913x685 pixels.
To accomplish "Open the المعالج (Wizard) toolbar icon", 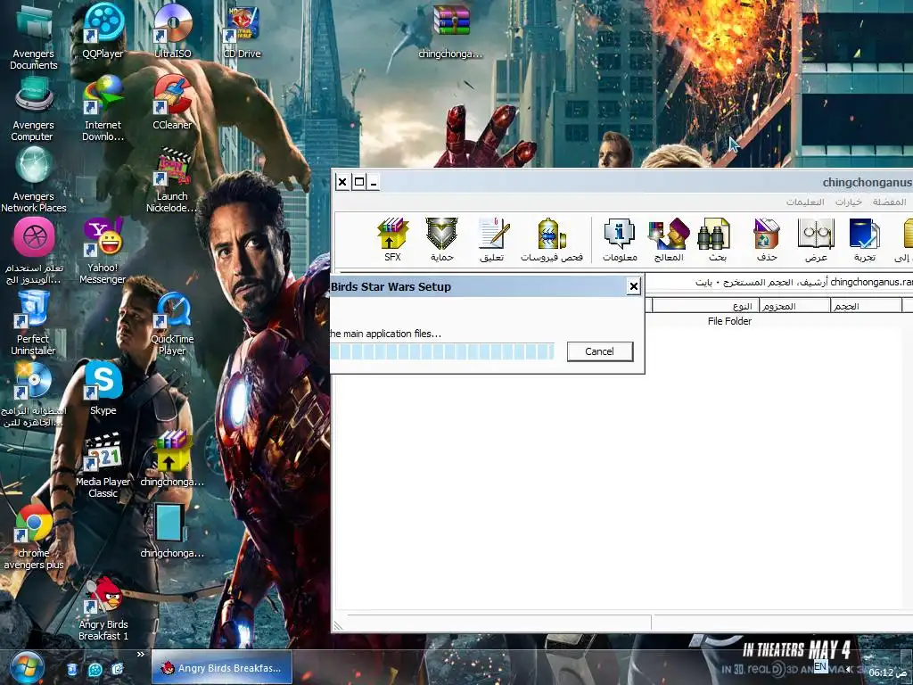I will pyautogui.click(x=669, y=240).
